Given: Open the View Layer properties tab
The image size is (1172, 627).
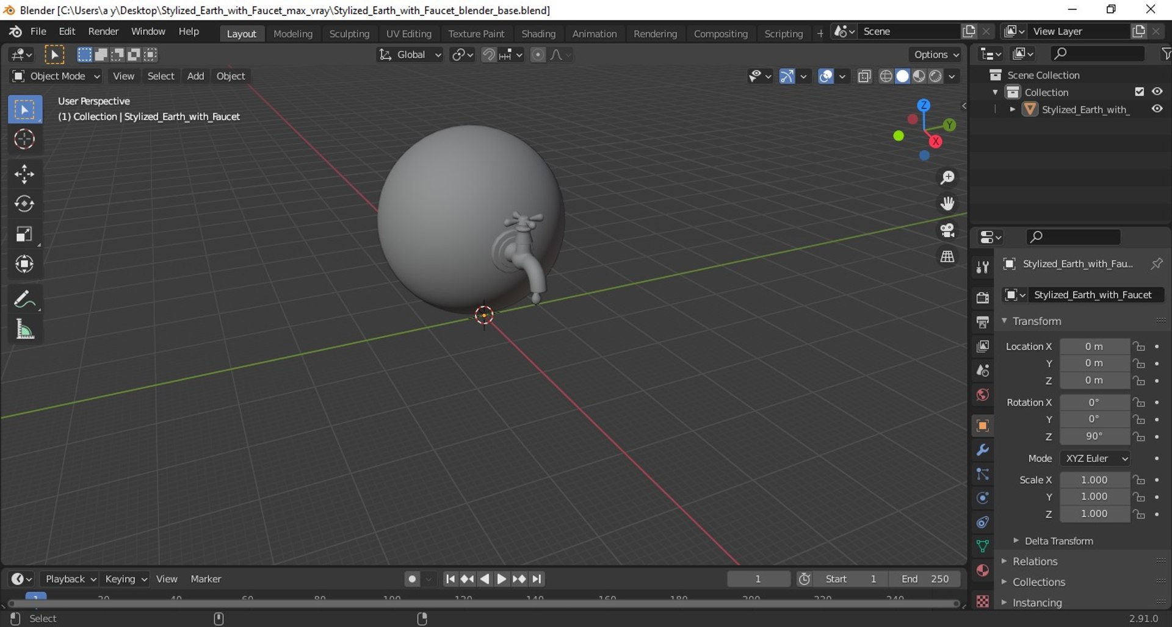Looking at the screenshot, I should pyautogui.click(x=982, y=346).
